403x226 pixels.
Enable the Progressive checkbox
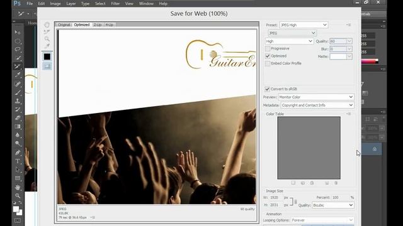tap(268, 48)
